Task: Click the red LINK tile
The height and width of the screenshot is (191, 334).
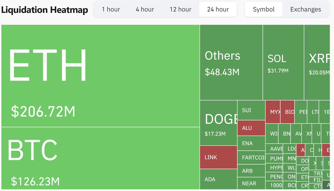Action: (x=218, y=157)
